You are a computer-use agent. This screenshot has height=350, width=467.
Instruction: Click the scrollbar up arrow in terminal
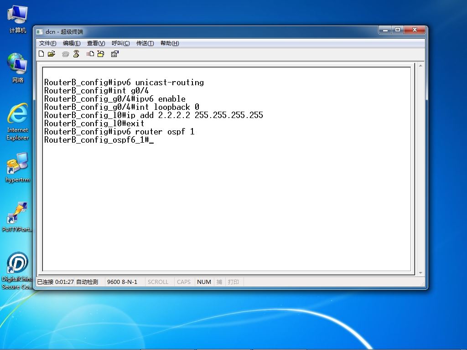click(x=420, y=66)
